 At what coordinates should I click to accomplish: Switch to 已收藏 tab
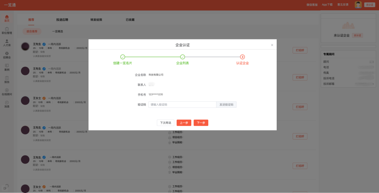130,20
